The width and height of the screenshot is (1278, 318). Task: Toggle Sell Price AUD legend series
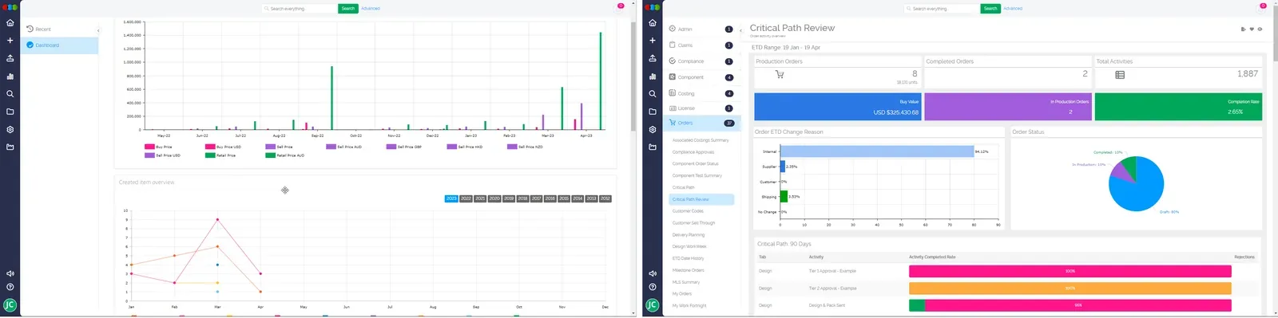coord(344,147)
